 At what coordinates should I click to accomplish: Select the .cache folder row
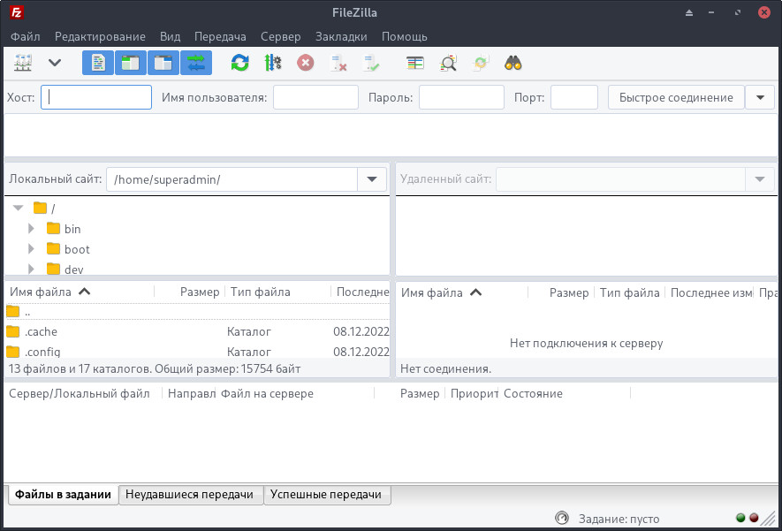click(x=198, y=331)
